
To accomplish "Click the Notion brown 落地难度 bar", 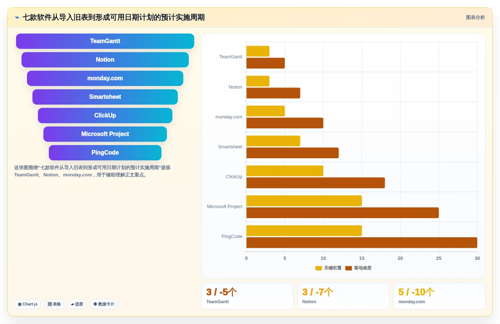I will tap(273, 93).
